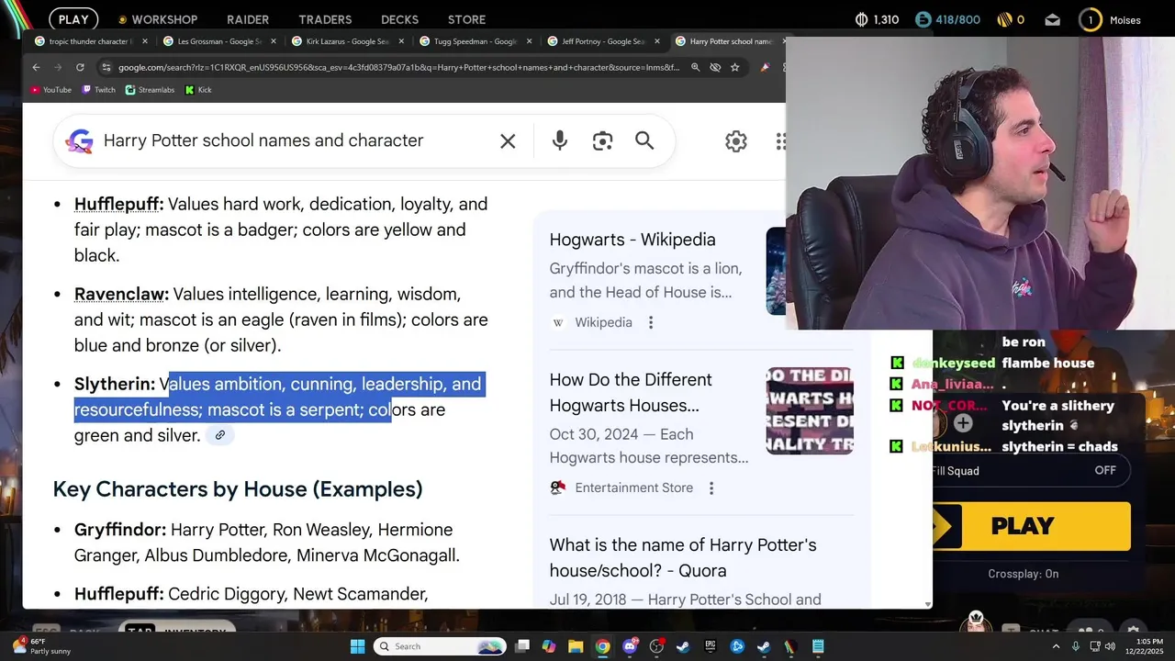Click the Hogwarts houses article thumbnail

pyautogui.click(x=810, y=410)
